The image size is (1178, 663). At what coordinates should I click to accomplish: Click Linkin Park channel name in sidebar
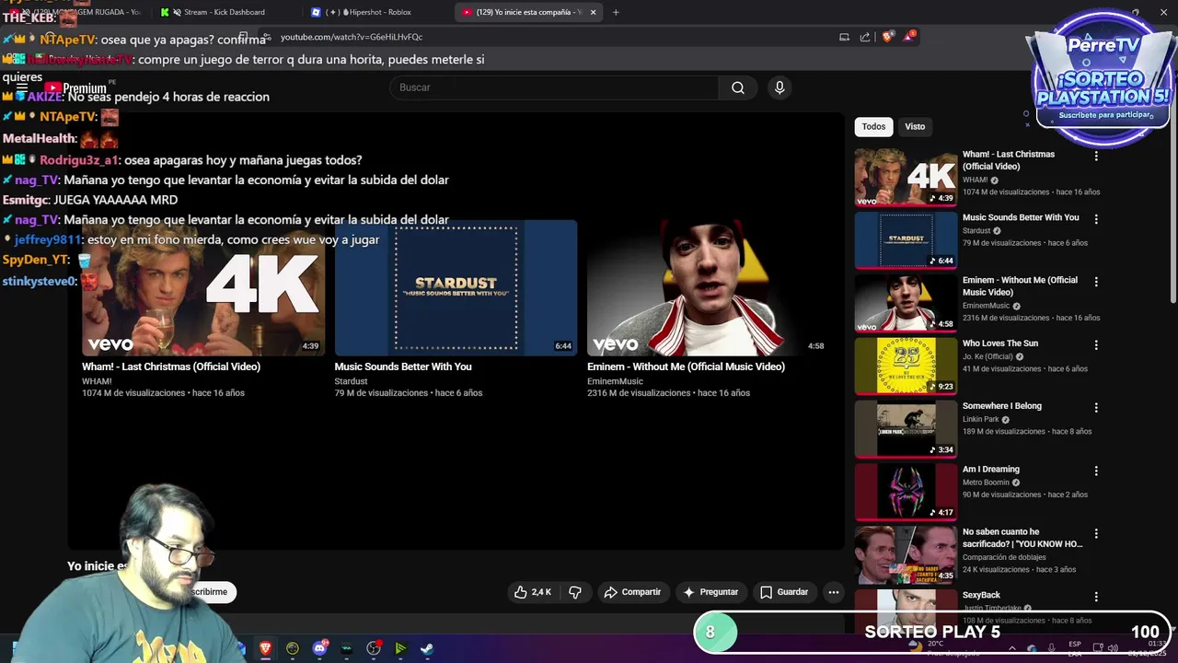[x=980, y=419]
